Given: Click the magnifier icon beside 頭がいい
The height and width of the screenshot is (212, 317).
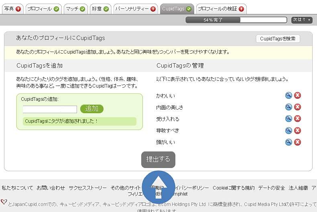Looking at the screenshot, I should (289, 142).
